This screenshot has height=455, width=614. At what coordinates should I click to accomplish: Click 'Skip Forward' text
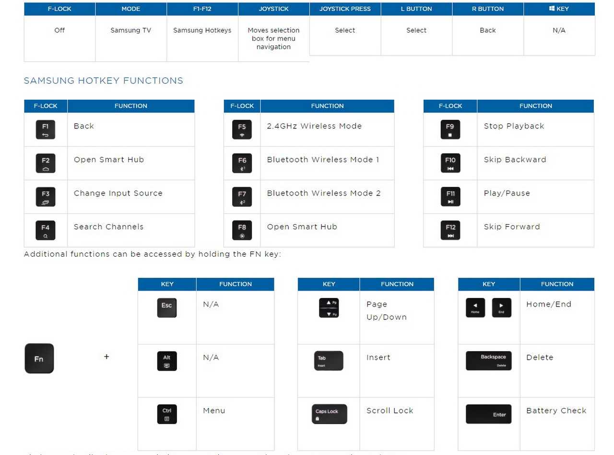point(512,227)
